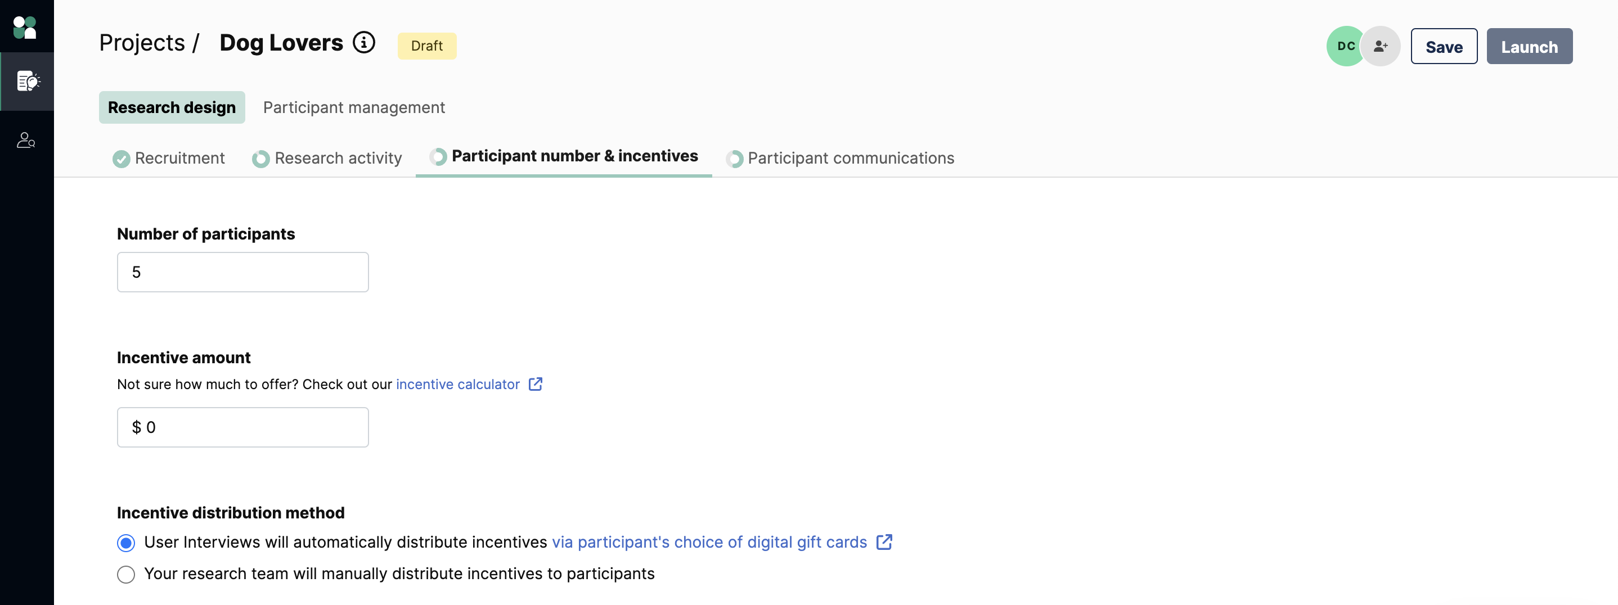
Task: Open the Projects research sidebar icon
Action: point(28,81)
